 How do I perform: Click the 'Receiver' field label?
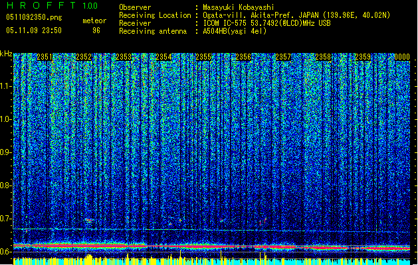click(x=135, y=23)
